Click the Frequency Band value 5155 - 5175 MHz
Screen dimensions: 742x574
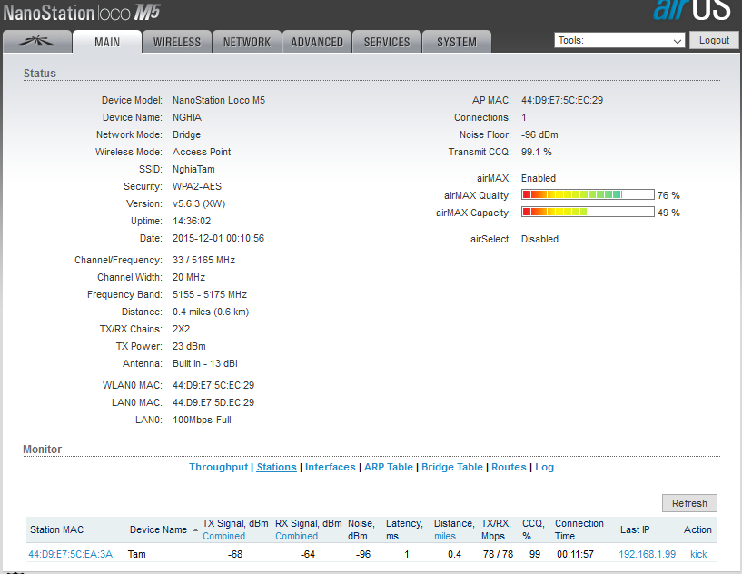tap(210, 294)
